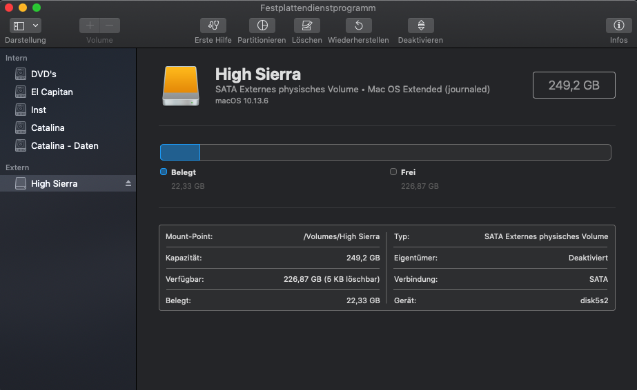Select the Catalina volume

pos(48,127)
